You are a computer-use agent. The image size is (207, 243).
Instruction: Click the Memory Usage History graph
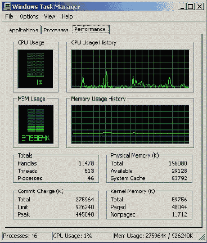(130, 124)
